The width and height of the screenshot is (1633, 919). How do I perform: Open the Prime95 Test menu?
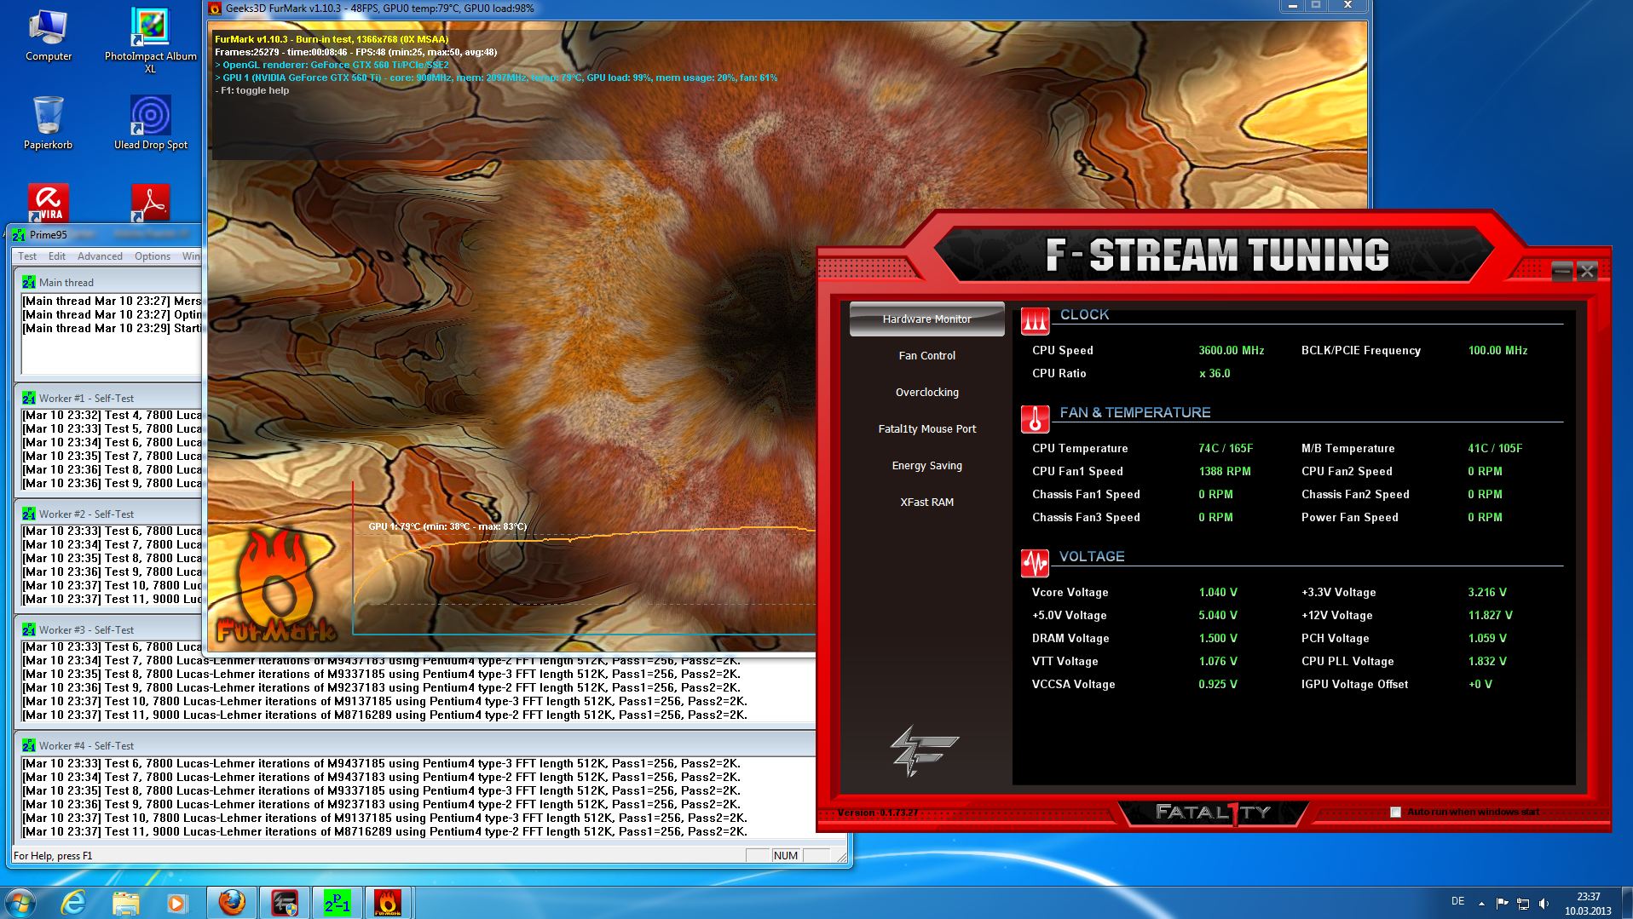point(27,256)
